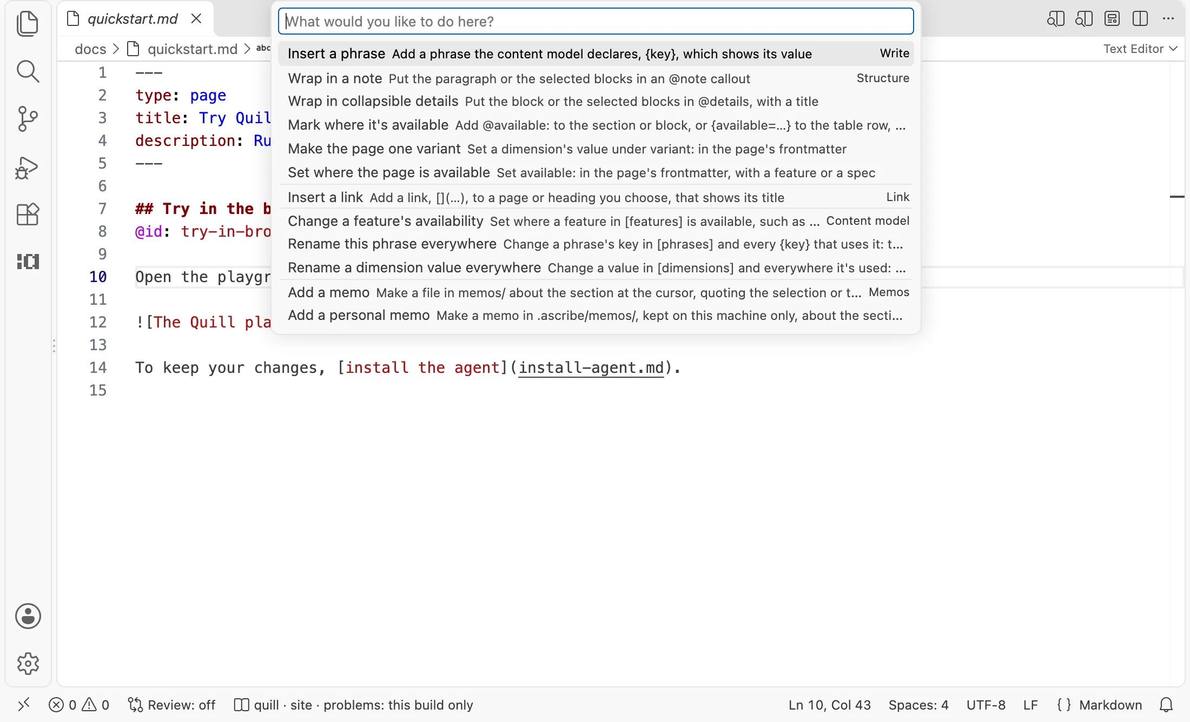Open the Source Control icon

(x=28, y=118)
